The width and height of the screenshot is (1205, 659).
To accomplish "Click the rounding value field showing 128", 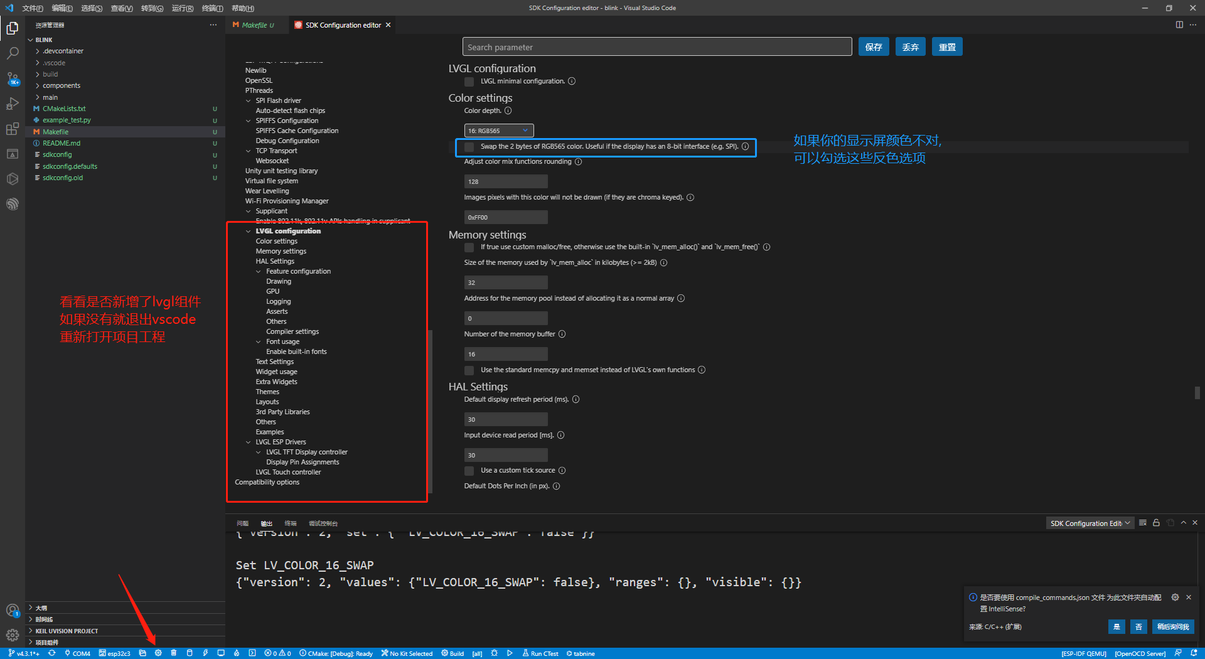I will (506, 181).
